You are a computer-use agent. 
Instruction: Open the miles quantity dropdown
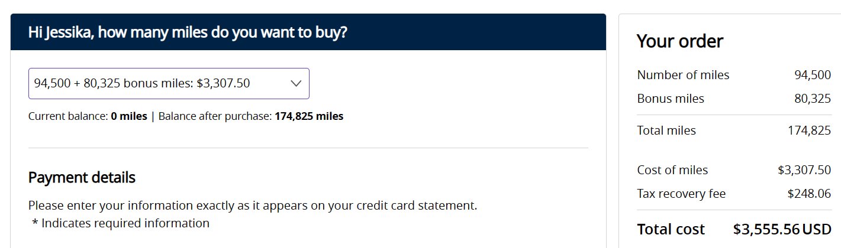[x=169, y=83]
